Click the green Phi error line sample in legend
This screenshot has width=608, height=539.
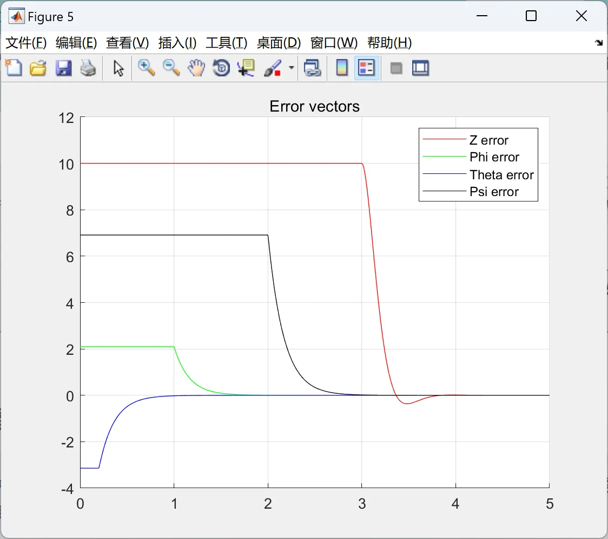[x=444, y=156]
